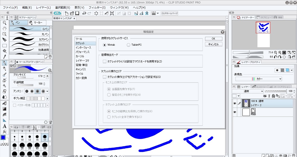Select インターフェース in preferences list
The image size is (297, 157).
coord(83,48)
